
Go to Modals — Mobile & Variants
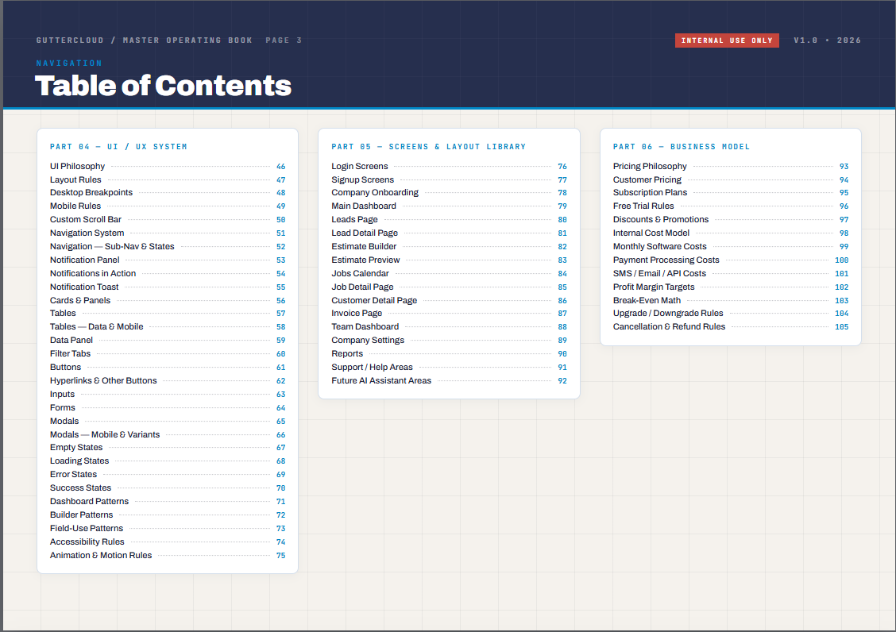(x=168, y=435)
